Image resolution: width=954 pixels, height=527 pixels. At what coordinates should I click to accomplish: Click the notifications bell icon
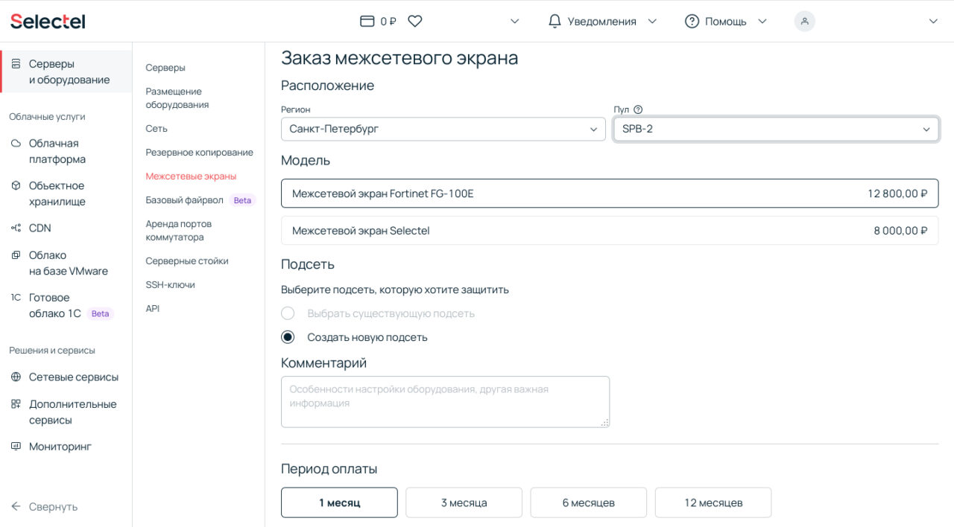[555, 22]
